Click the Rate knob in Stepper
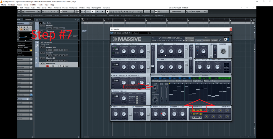This screenshot has width=273, height=139. click(155, 87)
